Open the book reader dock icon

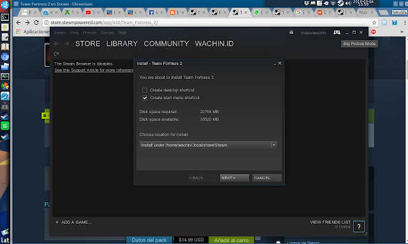click(x=4, y=47)
